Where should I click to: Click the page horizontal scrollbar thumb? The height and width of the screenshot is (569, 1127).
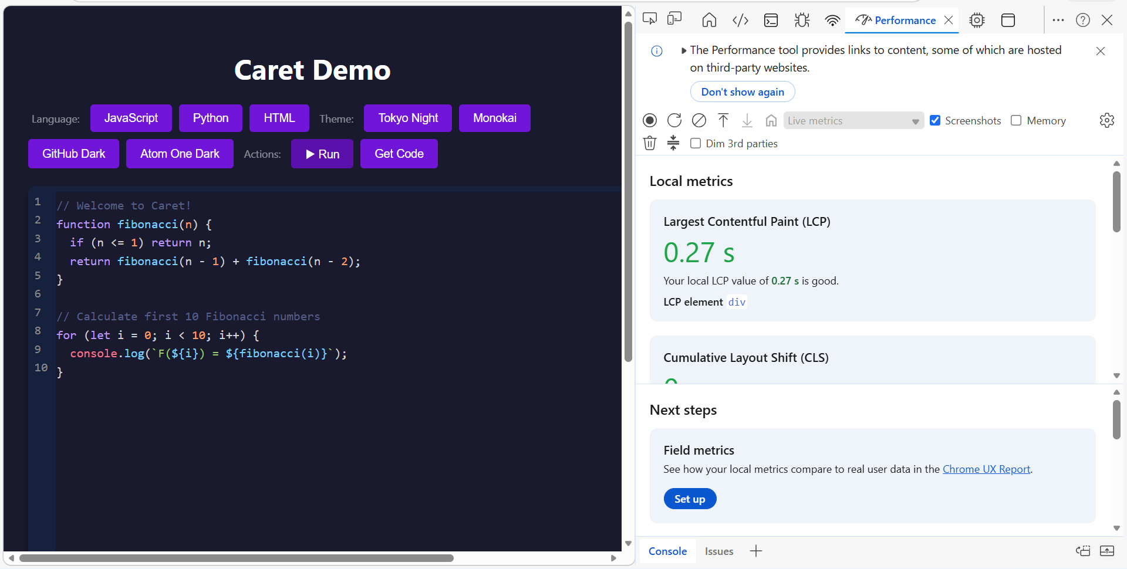point(235,558)
